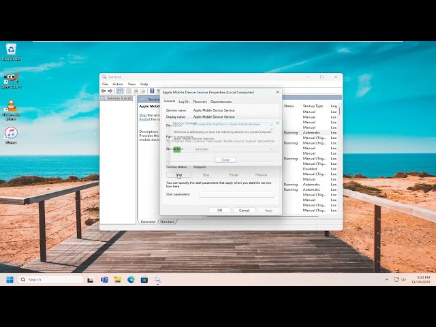Click the network icon in the system tray

396,279
